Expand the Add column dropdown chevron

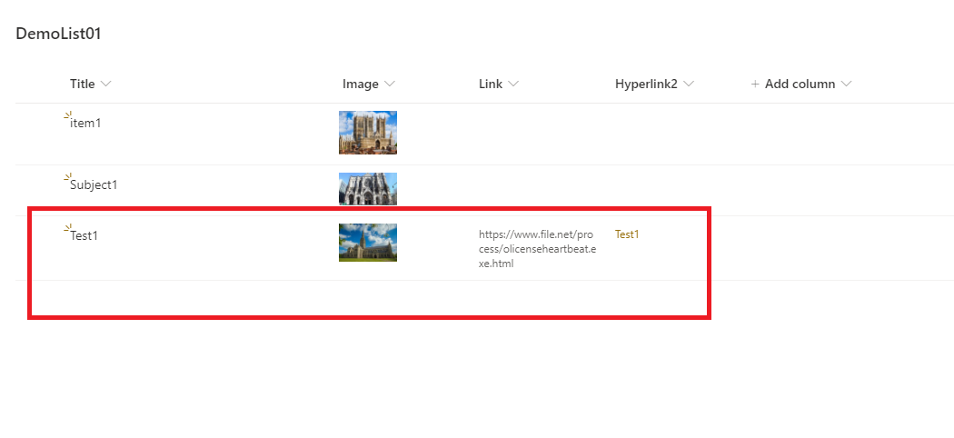(846, 84)
